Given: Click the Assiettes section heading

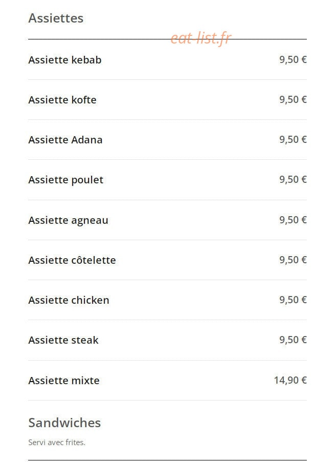Looking at the screenshot, I should [56, 18].
